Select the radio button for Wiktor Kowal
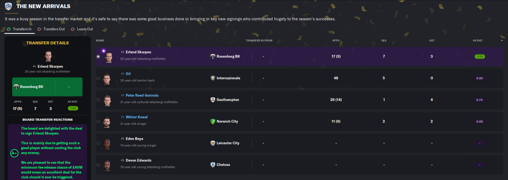The height and width of the screenshot is (180, 508). click(x=98, y=122)
